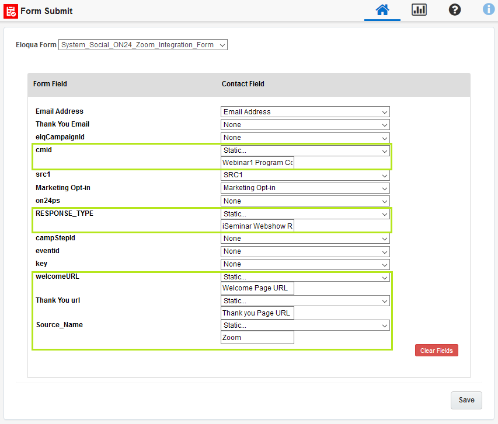Click the Form Submit app logo icon

click(11, 11)
